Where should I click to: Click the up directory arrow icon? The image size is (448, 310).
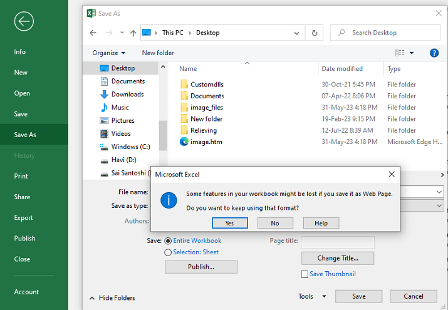click(x=133, y=33)
